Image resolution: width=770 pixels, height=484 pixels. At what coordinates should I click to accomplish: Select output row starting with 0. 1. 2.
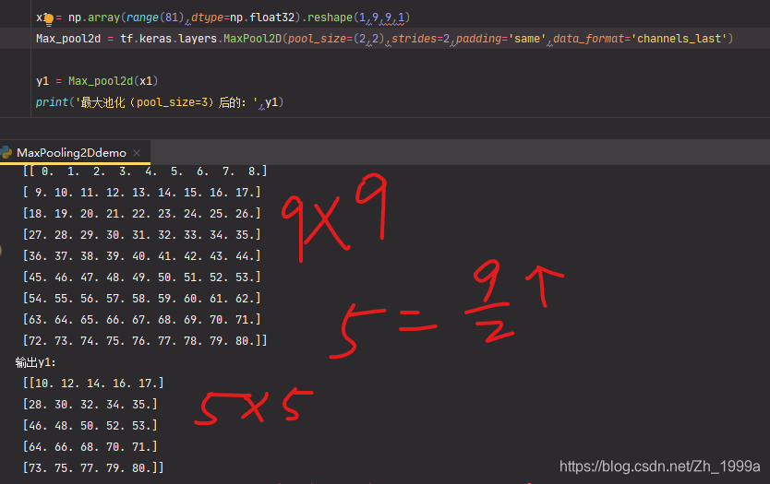(x=145, y=171)
